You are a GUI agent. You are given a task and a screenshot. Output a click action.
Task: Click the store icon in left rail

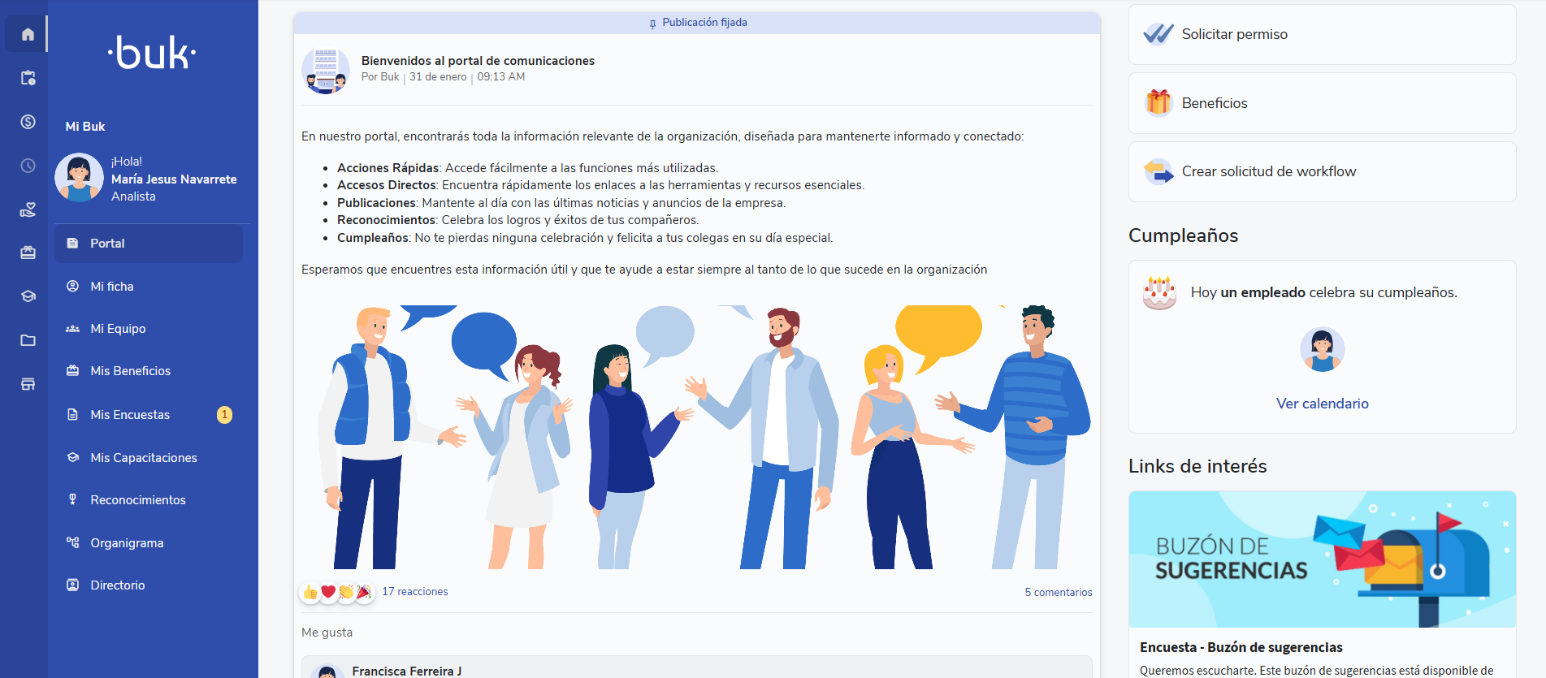[28, 384]
